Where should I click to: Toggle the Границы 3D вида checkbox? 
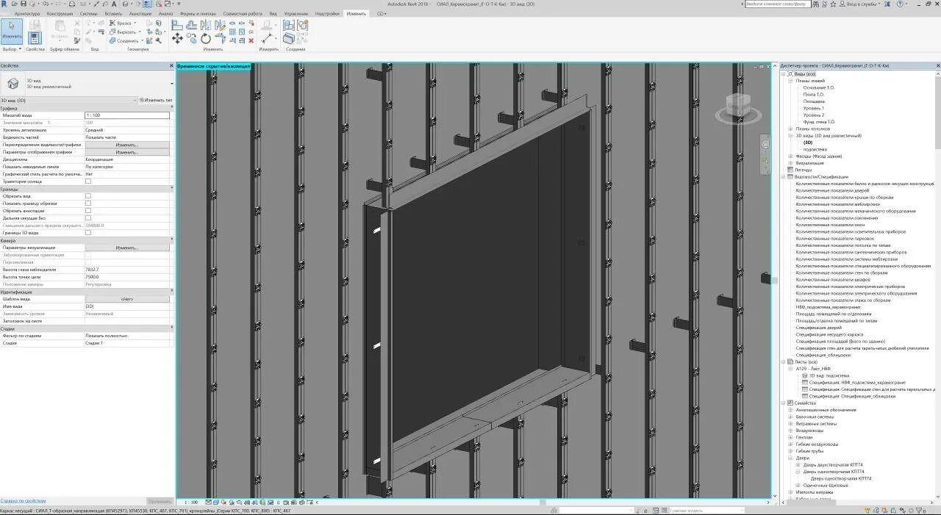coord(88,233)
